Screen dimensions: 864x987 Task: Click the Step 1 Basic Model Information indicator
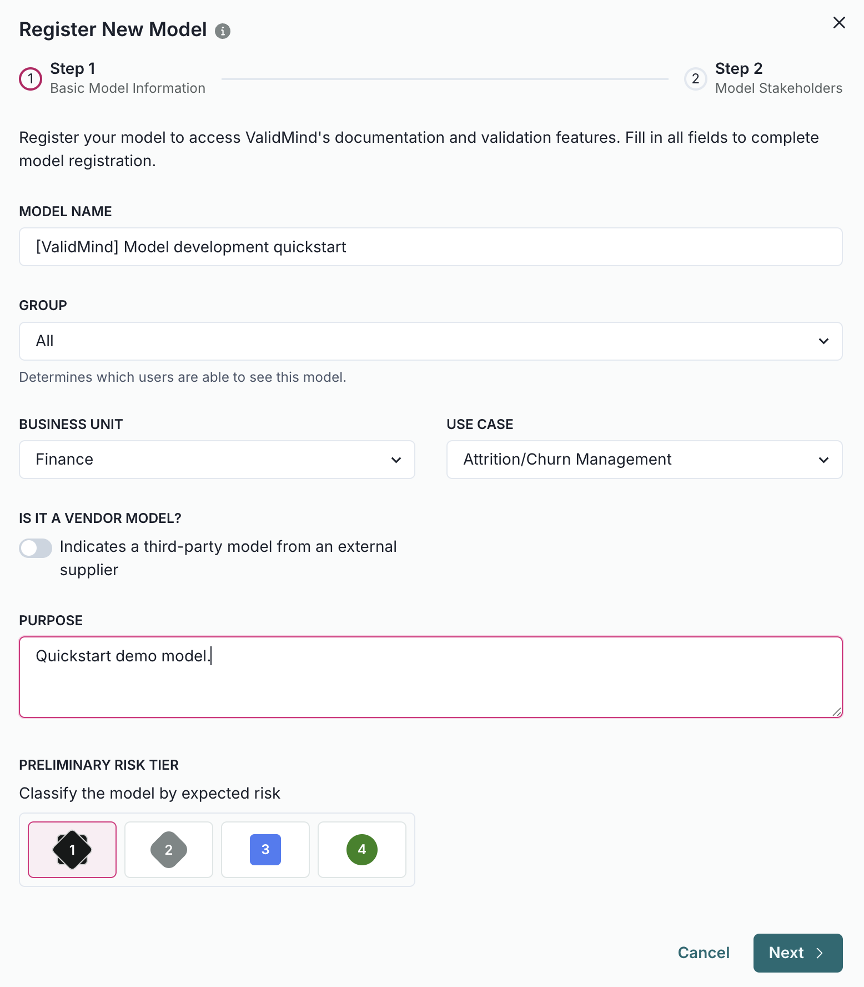click(31, 78)
